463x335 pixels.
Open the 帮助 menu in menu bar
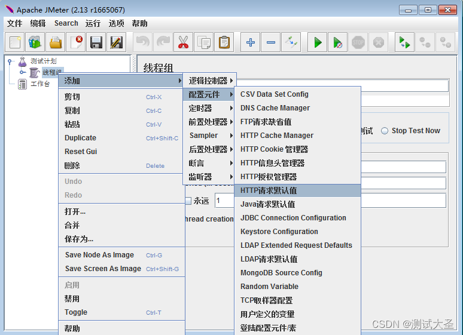139,23
